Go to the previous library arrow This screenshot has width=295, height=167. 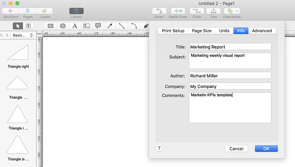coord(2,35)
